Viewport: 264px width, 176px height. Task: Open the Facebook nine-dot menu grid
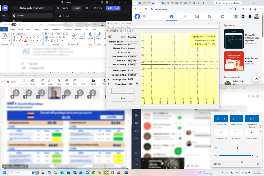coord(236,16)
